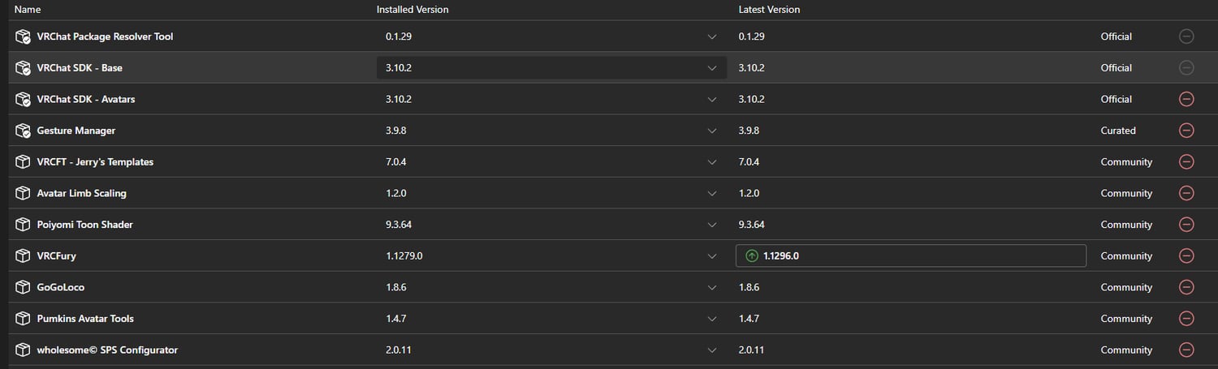The height and width of the screenshot is (369, 1218).
Task: Click the package icon beside VRCFury
Action: pyautogui.click(x=23, y=255)
